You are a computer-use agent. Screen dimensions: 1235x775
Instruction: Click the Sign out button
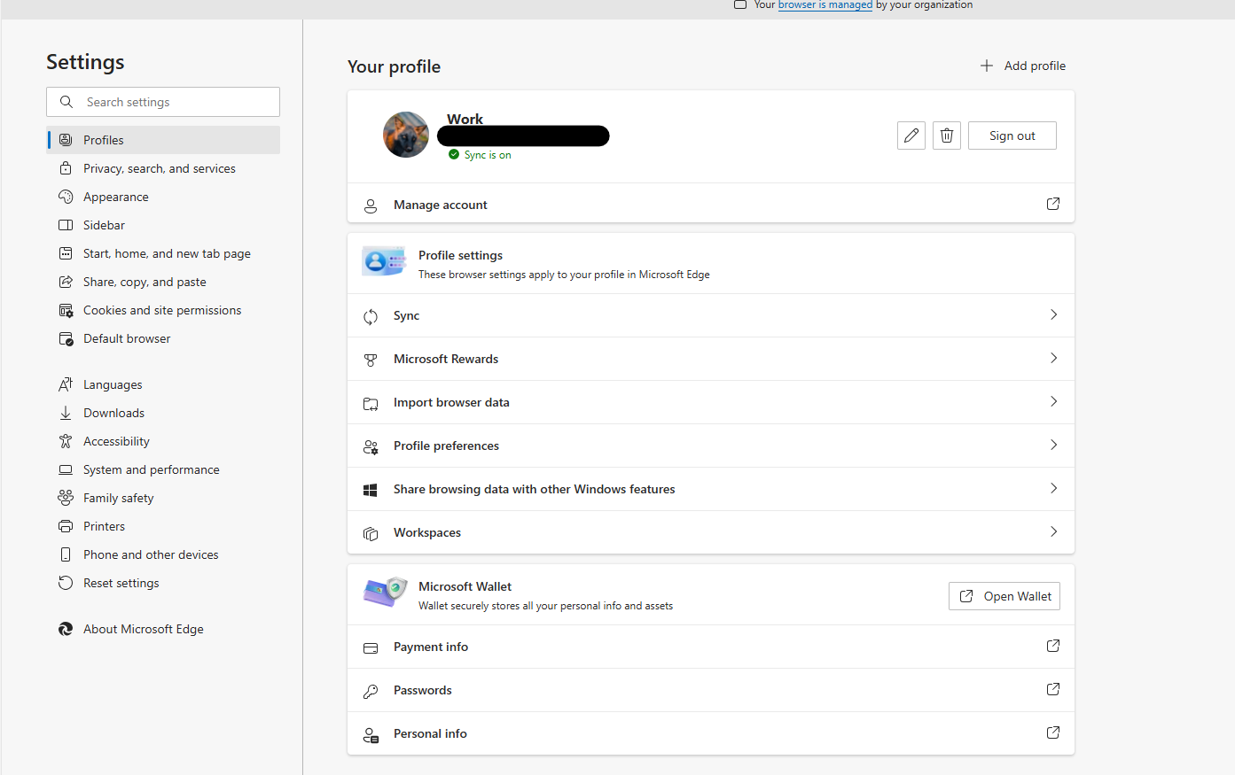pyautogui.click(x=1012, y=136)
